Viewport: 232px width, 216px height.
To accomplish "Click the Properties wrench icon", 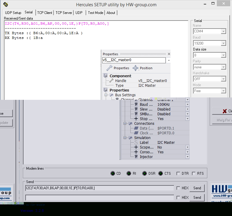I will click(109, 68).
